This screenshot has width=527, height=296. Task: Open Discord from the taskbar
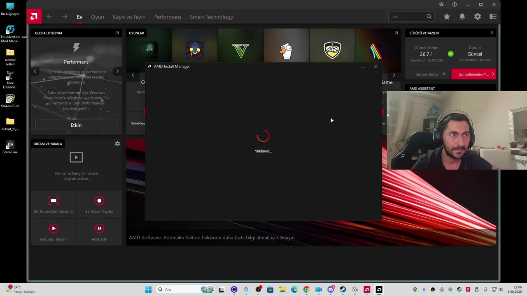(331, 289)
